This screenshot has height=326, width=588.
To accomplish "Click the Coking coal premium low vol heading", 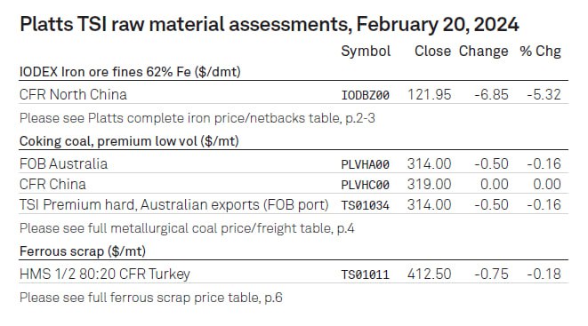I will click(x=129, y=141).
